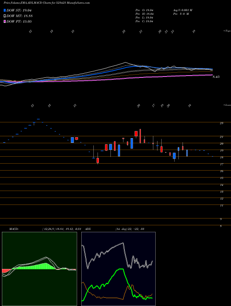
Task: Click the price axis label 11
Action: click(x=221, y=205)
